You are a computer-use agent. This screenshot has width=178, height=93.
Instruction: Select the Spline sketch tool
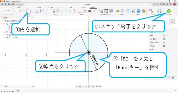32,11
